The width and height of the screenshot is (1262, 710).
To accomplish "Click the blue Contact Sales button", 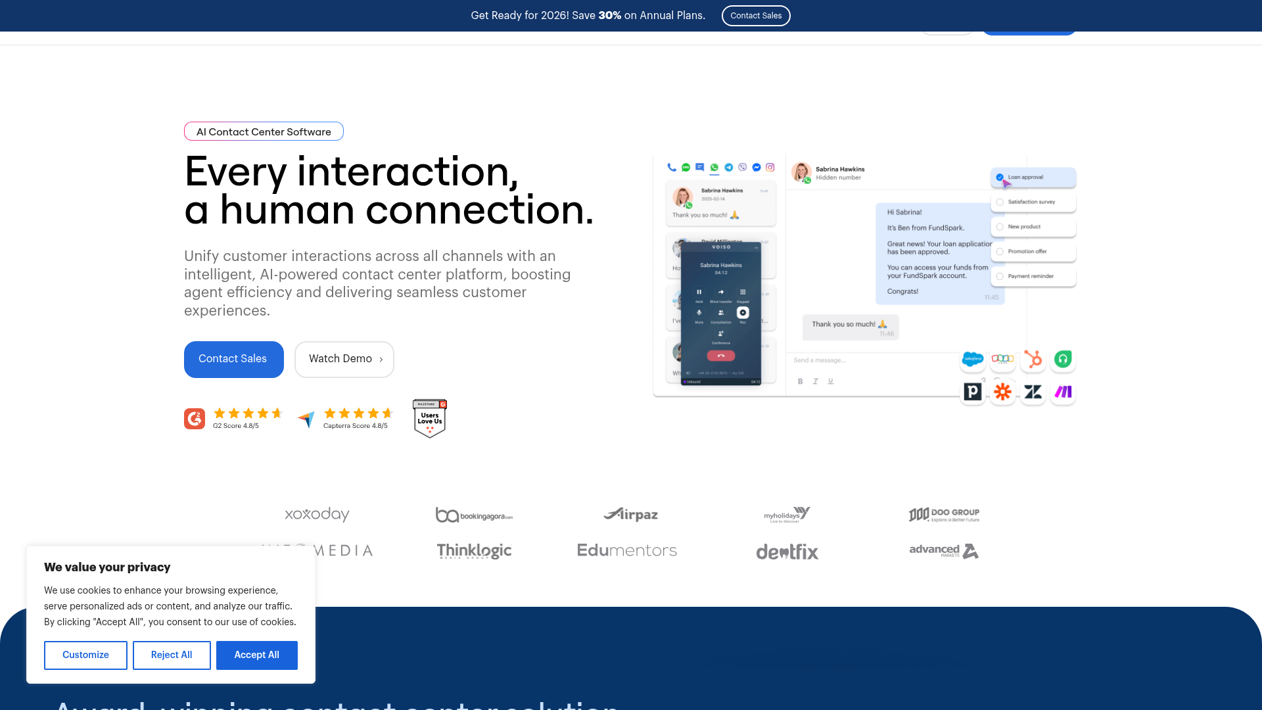I will 233,359.
